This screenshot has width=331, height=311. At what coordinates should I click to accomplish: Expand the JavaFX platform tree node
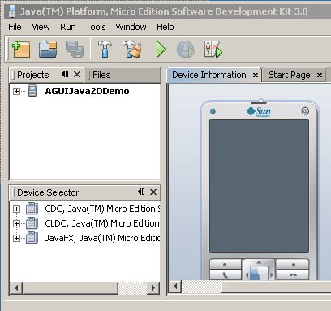pos(16,238)
